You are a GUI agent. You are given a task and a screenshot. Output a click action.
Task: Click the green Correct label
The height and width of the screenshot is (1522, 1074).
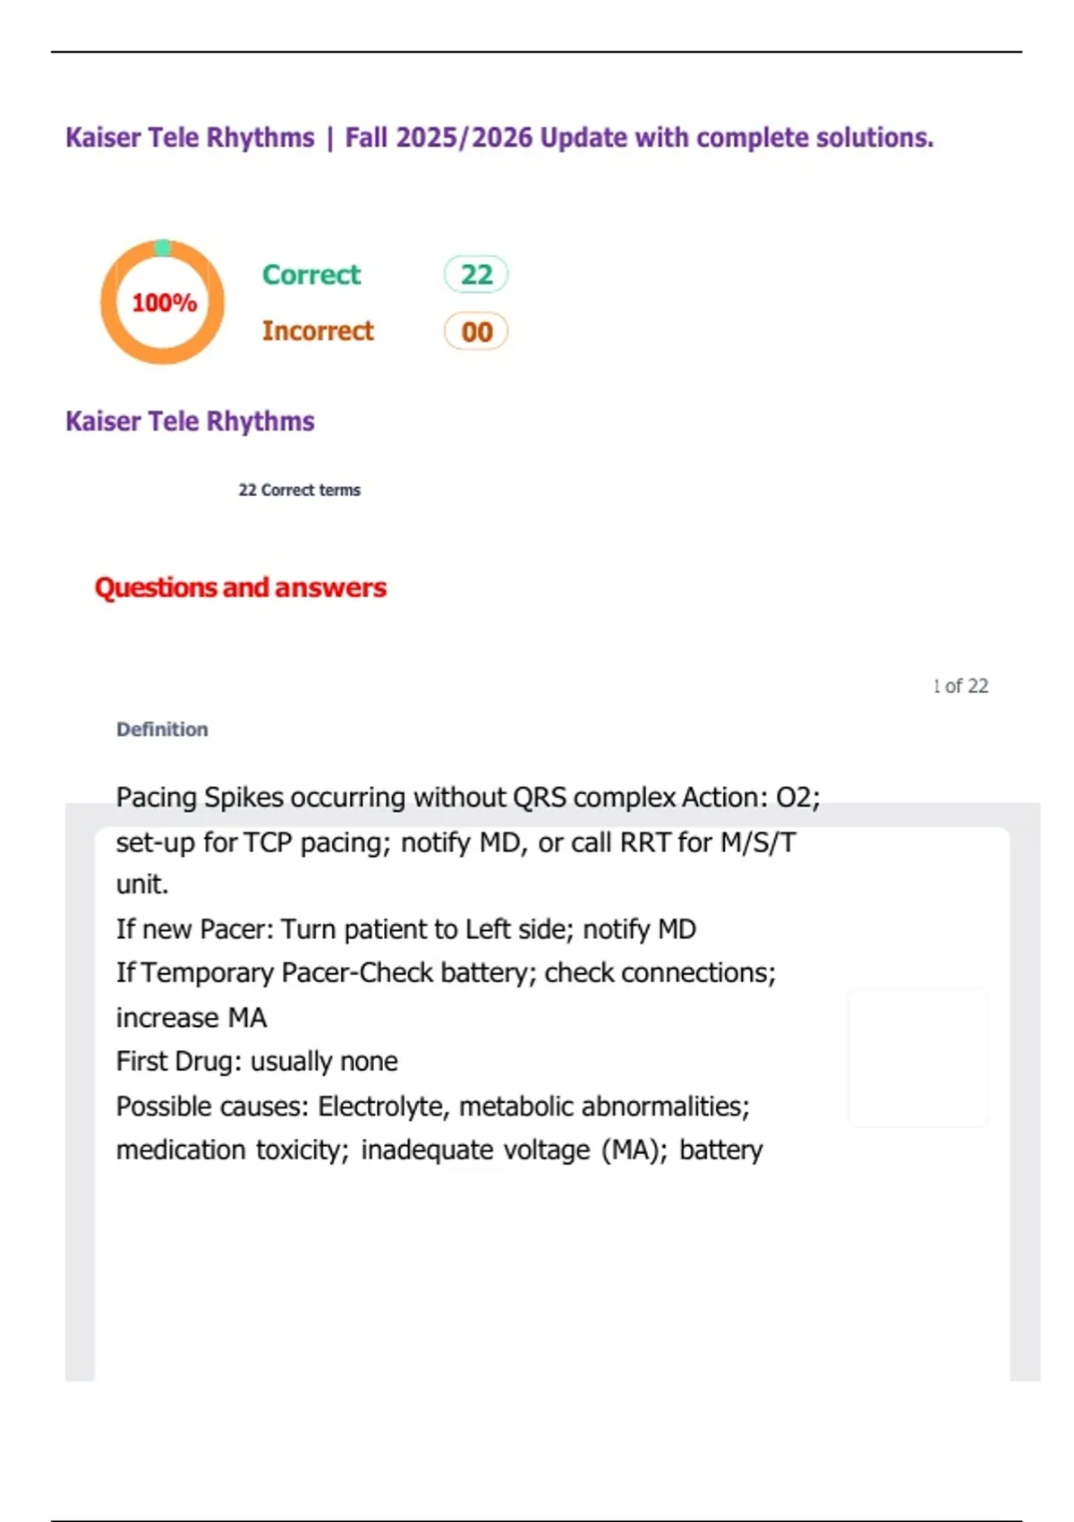(311, 275)
